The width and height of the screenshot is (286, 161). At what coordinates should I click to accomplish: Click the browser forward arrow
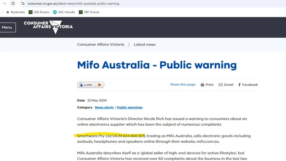coord(4,4)
